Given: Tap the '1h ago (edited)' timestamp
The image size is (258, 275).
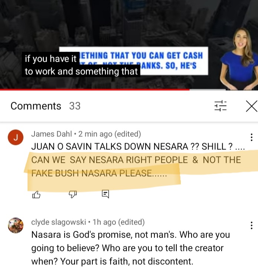Looking at the screenshot, I should pyautogui.click(x=118, y=222).
